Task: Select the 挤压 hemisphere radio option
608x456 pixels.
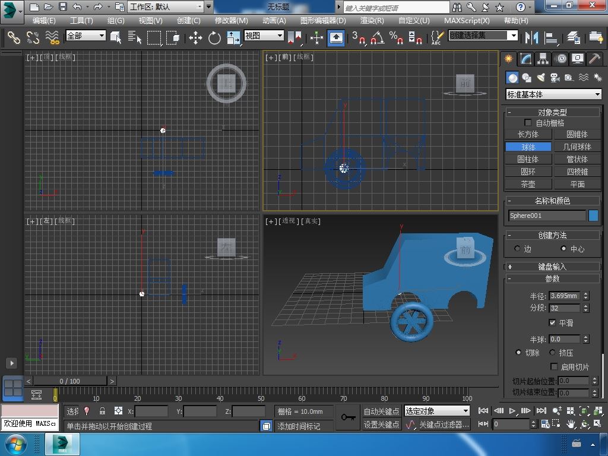Action: click(552, 353)
